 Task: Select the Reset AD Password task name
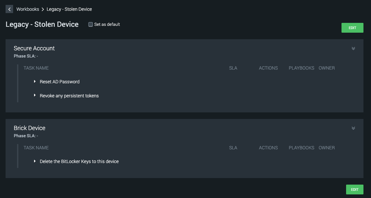60,82
